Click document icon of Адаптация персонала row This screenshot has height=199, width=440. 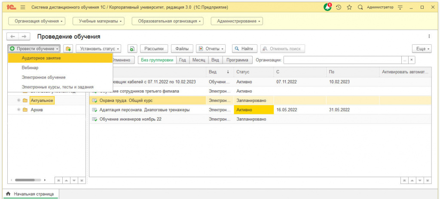(x=95, y=110)
